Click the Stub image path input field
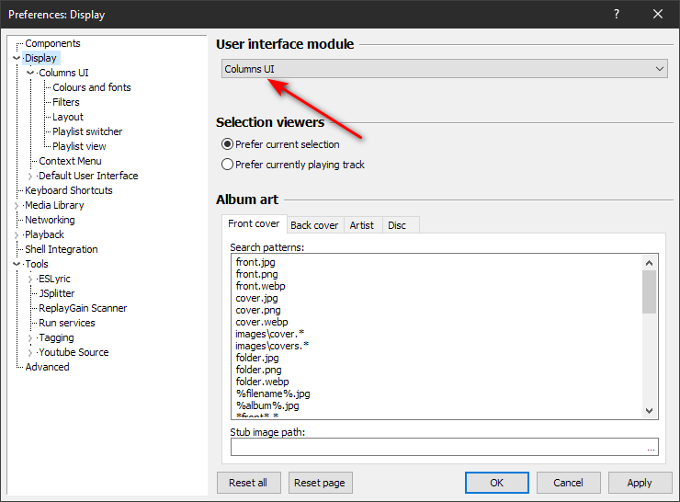The height and width of the screenshot is (502, 680). tap(436, 448)
